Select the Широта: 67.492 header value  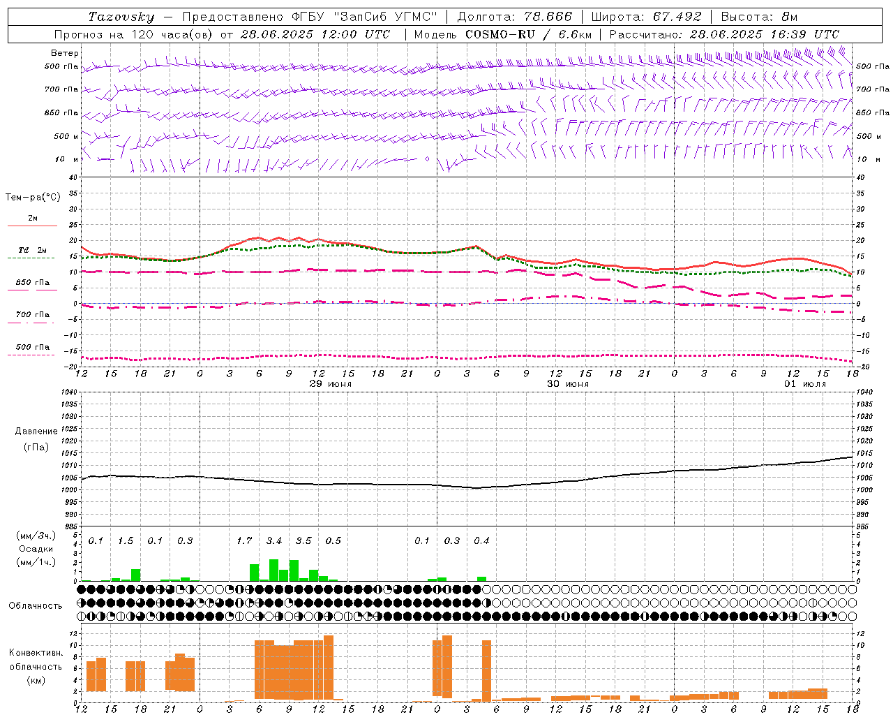pyautogui.click(x=646, y=17)
